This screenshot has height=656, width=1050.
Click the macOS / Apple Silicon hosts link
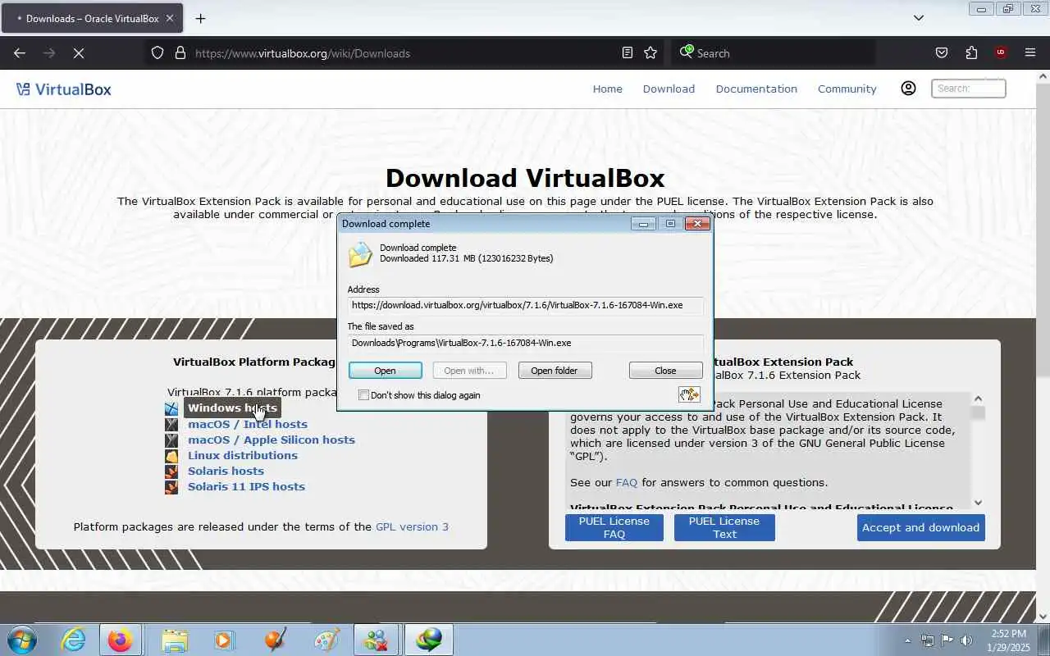point(272,440)
